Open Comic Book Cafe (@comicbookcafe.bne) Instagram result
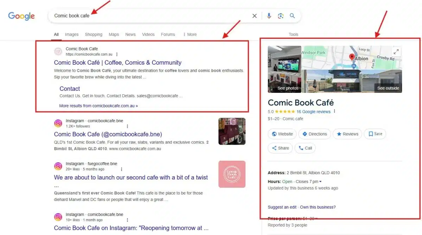 108,134
